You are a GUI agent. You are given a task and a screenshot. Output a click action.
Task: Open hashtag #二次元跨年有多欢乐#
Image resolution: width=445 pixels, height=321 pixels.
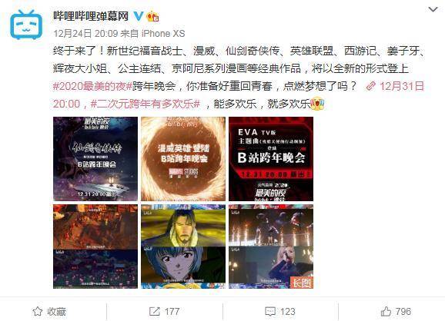point(146,104)
